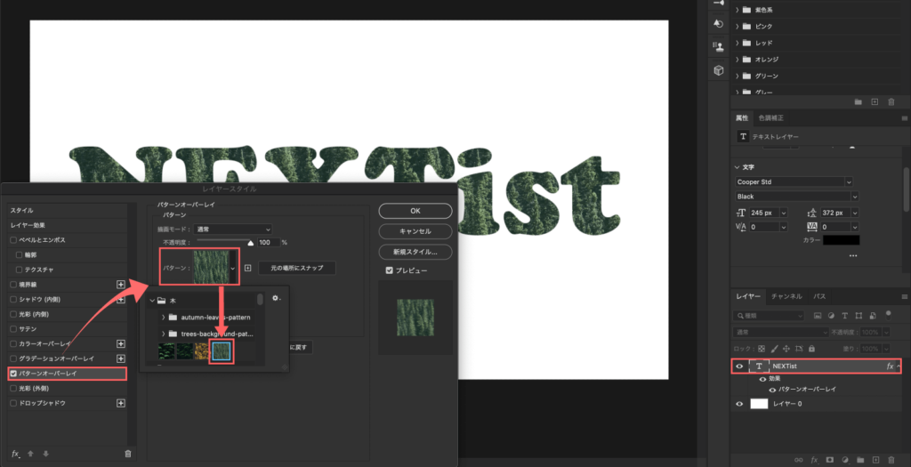
Task: Lock transparent pixels checkerboard icon
Action: click(762, 349)
